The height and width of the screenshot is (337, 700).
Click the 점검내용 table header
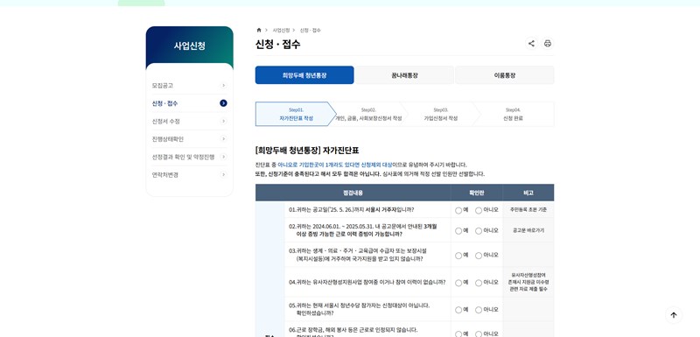(x=353, y=193)
